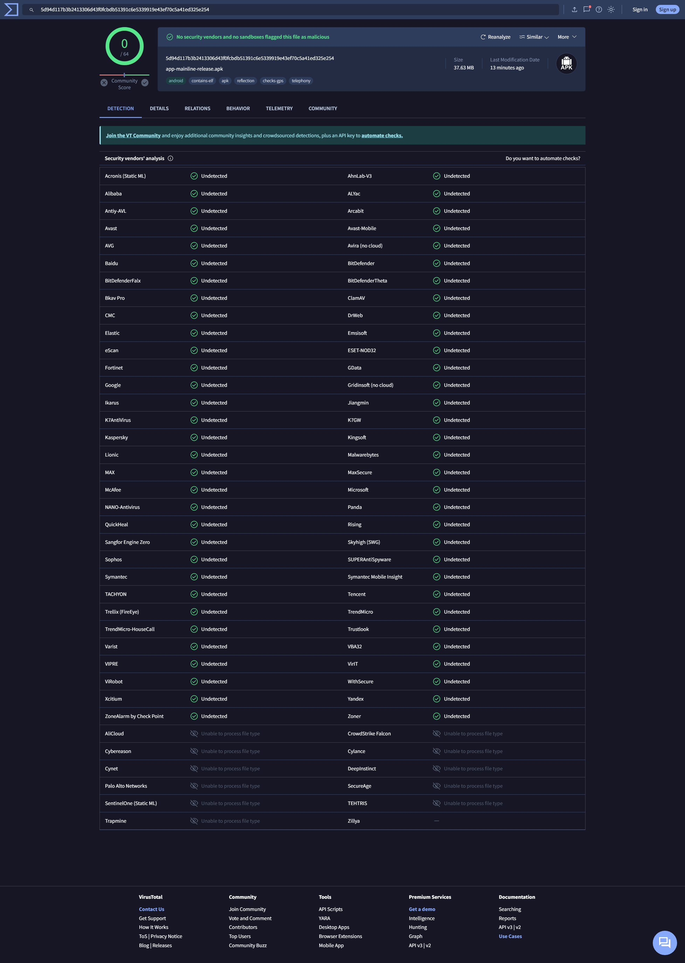Open the Behavior tab
Image resolution: width=685 pixels, height=963 pixels.
pos(238,108)
